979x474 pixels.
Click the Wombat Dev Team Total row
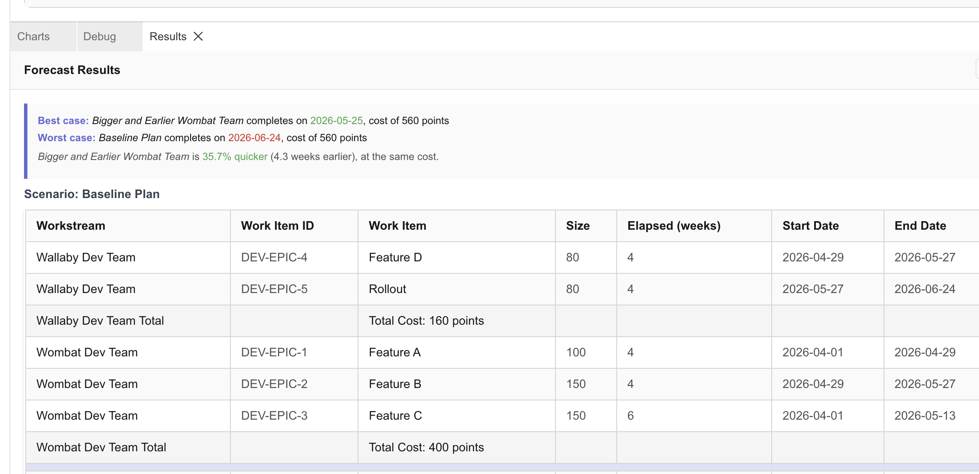pos(101,447)
